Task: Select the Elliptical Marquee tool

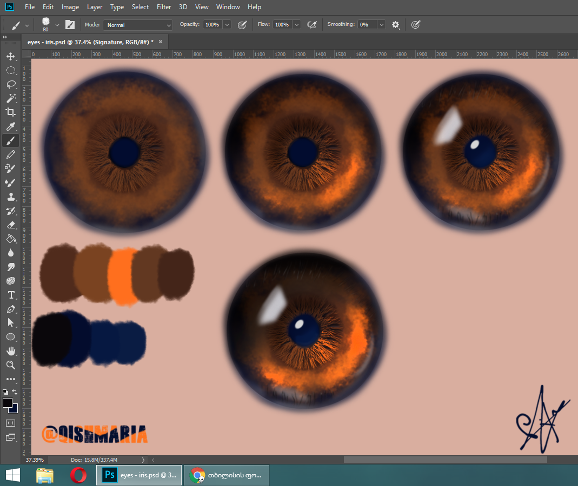Action: click(11, 70)
